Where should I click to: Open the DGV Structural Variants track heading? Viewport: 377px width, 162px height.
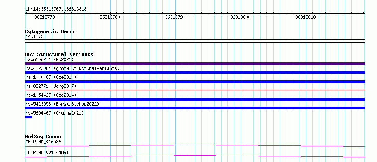(59, 54)
